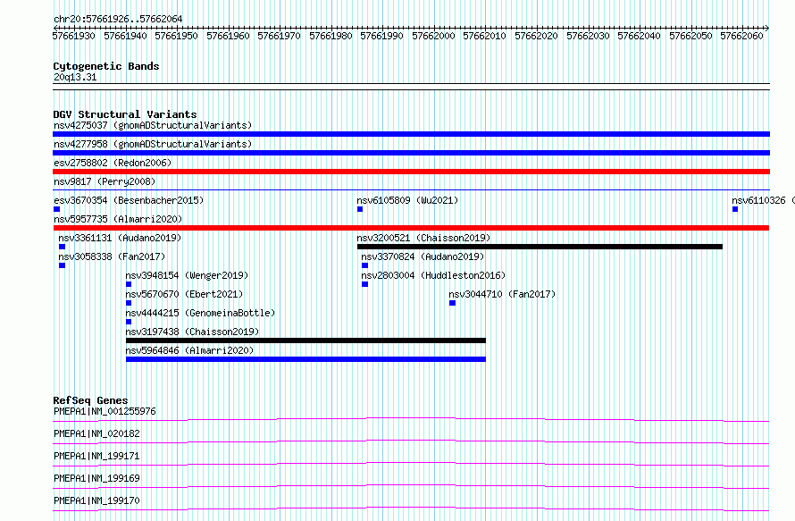The height and width of the screenshot is (521, 795).
Task: Click the nsv5964846 (Almarri2020) label
Action: click(x=189, y=350)
